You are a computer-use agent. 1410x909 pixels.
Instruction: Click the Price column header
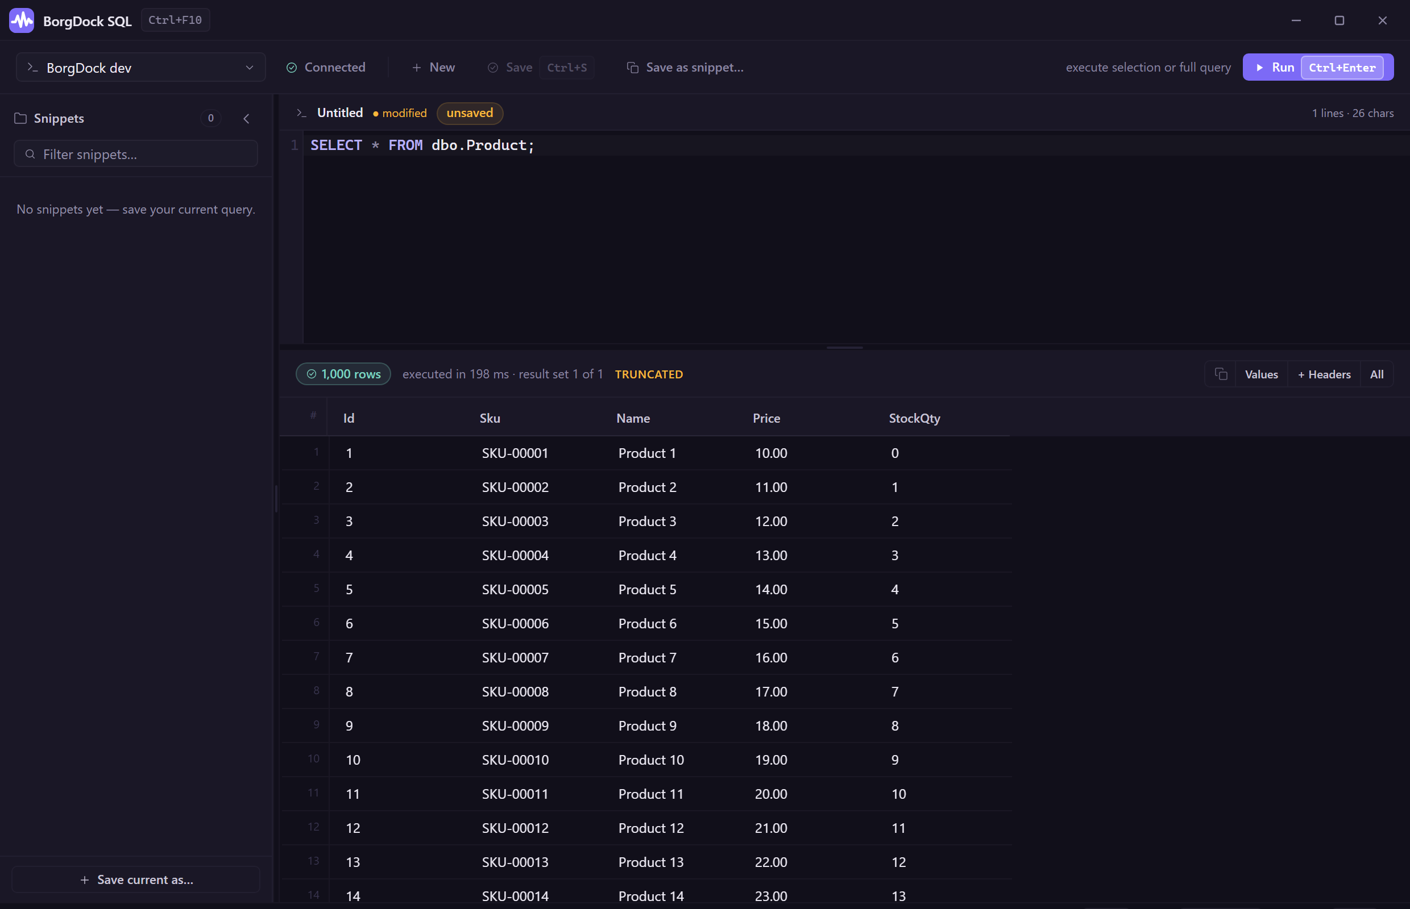pos(767,418)
